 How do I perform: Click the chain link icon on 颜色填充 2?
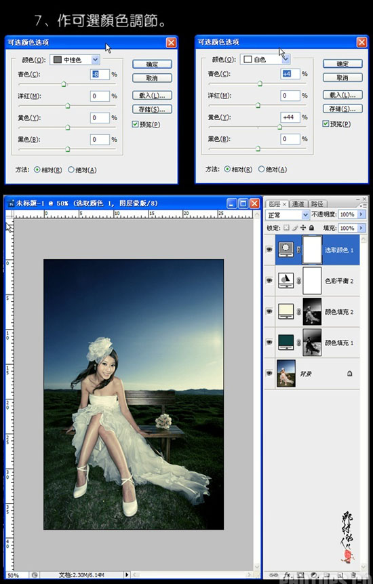tap(298, 312)
